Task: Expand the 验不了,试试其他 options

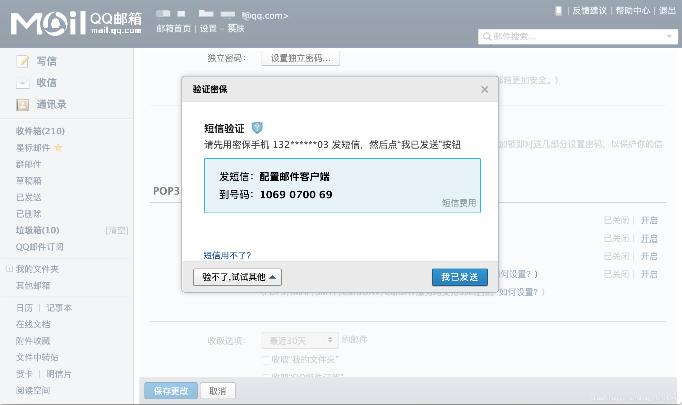Action: click(237, 277)
